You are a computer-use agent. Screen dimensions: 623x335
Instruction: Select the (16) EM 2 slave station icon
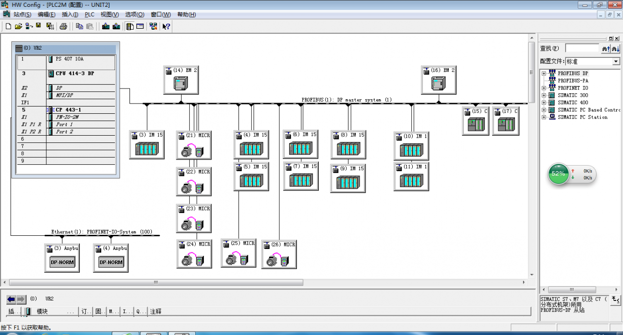(439, 80)
